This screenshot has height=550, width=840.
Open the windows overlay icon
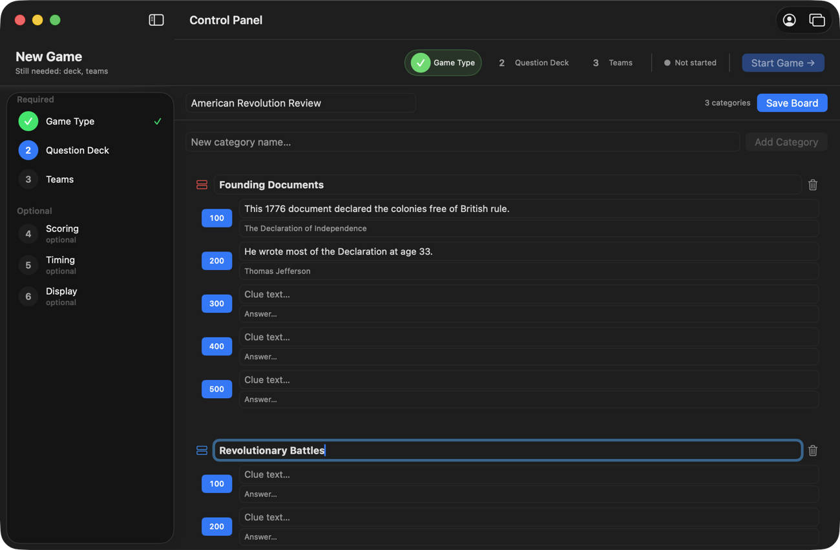click(817, 20)
